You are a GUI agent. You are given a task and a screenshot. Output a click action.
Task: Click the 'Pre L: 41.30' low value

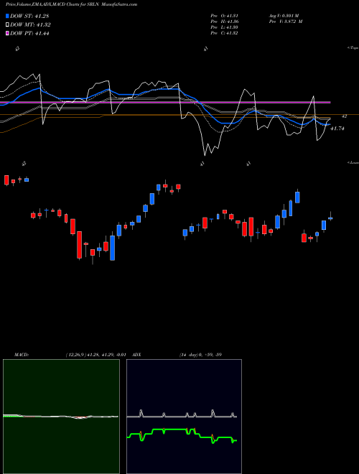[x=225, y=27]
